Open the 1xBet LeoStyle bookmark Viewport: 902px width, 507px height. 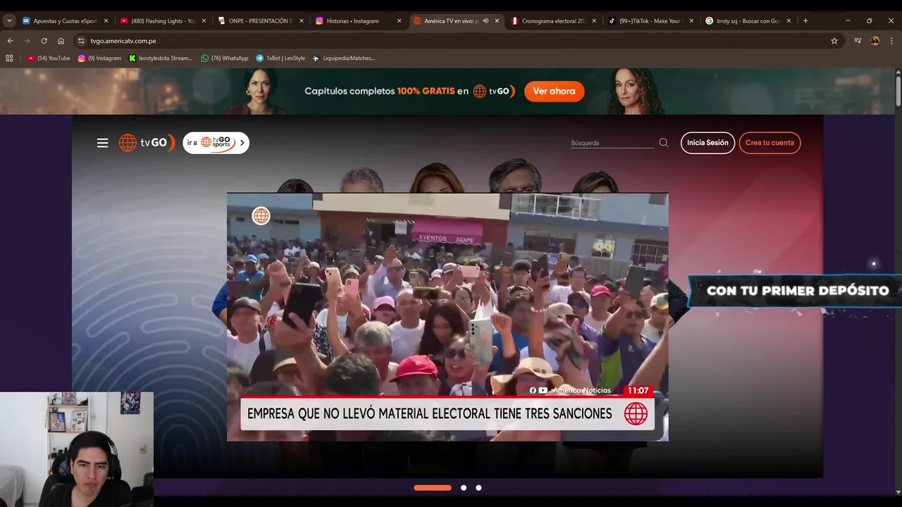point(280,58)
